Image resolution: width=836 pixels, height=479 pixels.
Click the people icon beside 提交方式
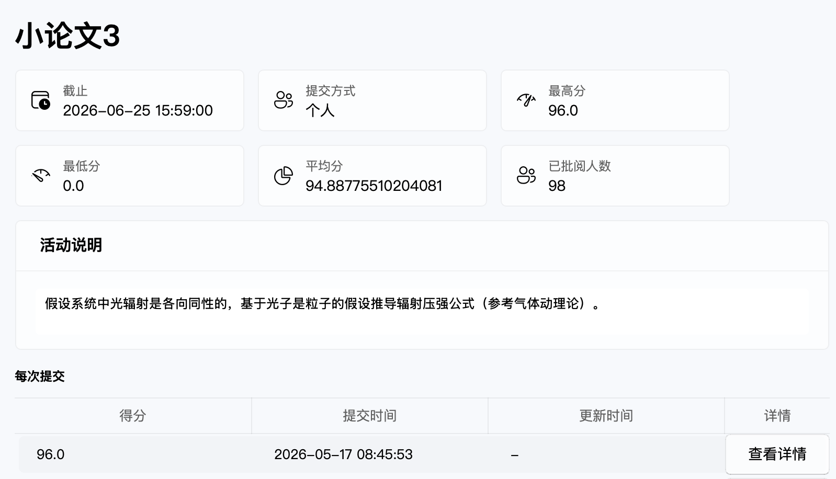pyautogui.click(x=284, y=100)
